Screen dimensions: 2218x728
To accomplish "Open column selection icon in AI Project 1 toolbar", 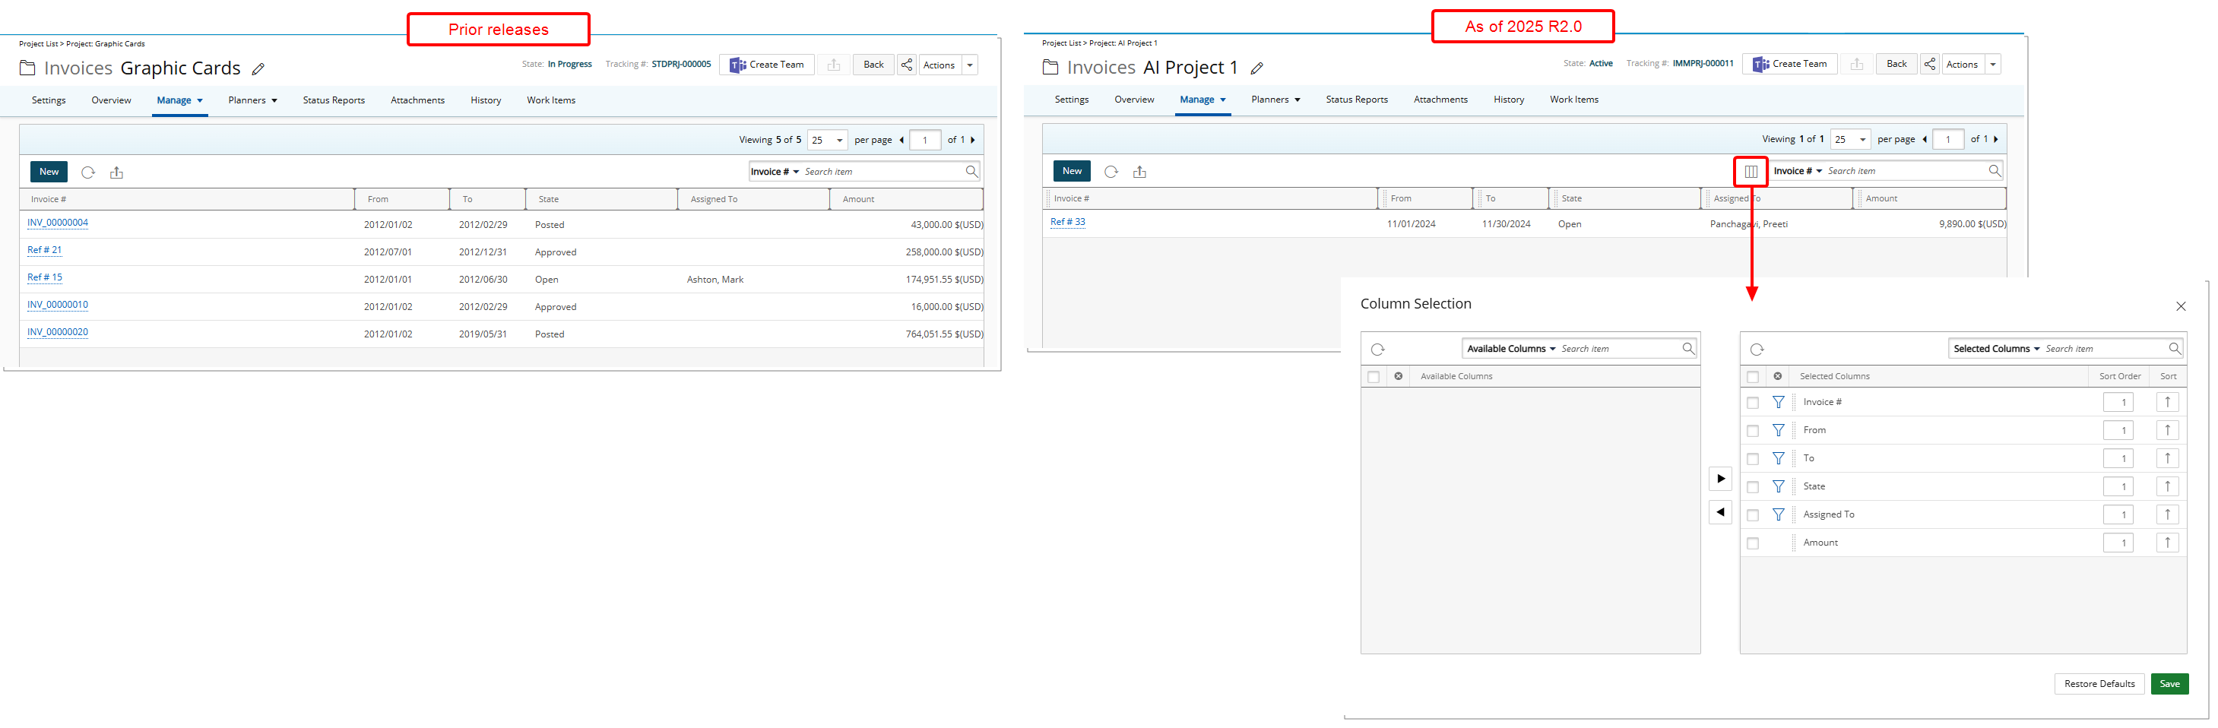I will click(1751, 171).
